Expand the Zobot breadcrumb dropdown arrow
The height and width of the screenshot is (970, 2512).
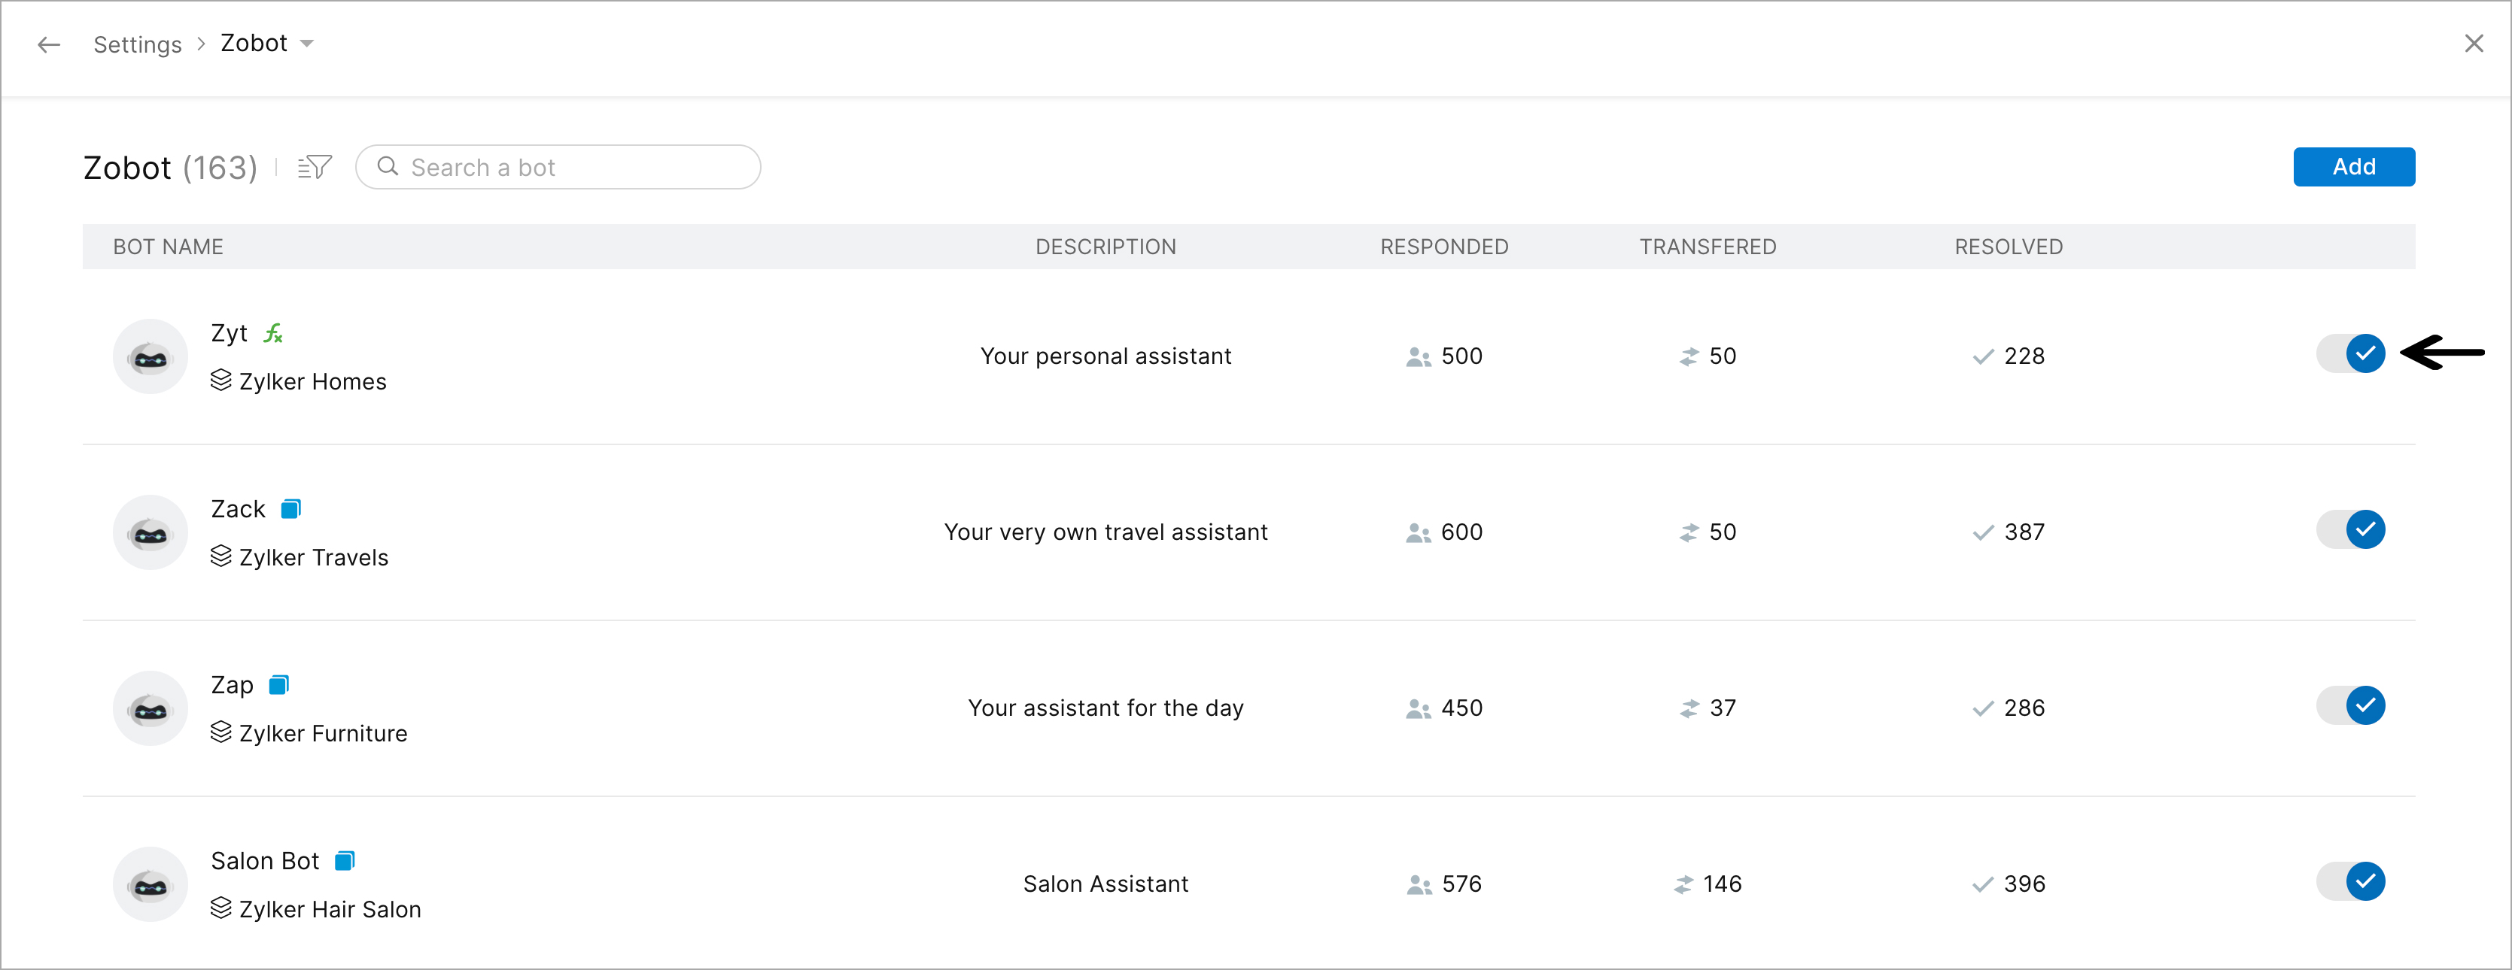(x=307, y=44)
